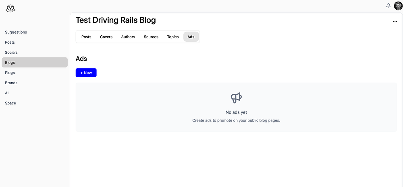Open the Authors tab
This screenshot has height=187, width=403.
[x=128, y=37]
